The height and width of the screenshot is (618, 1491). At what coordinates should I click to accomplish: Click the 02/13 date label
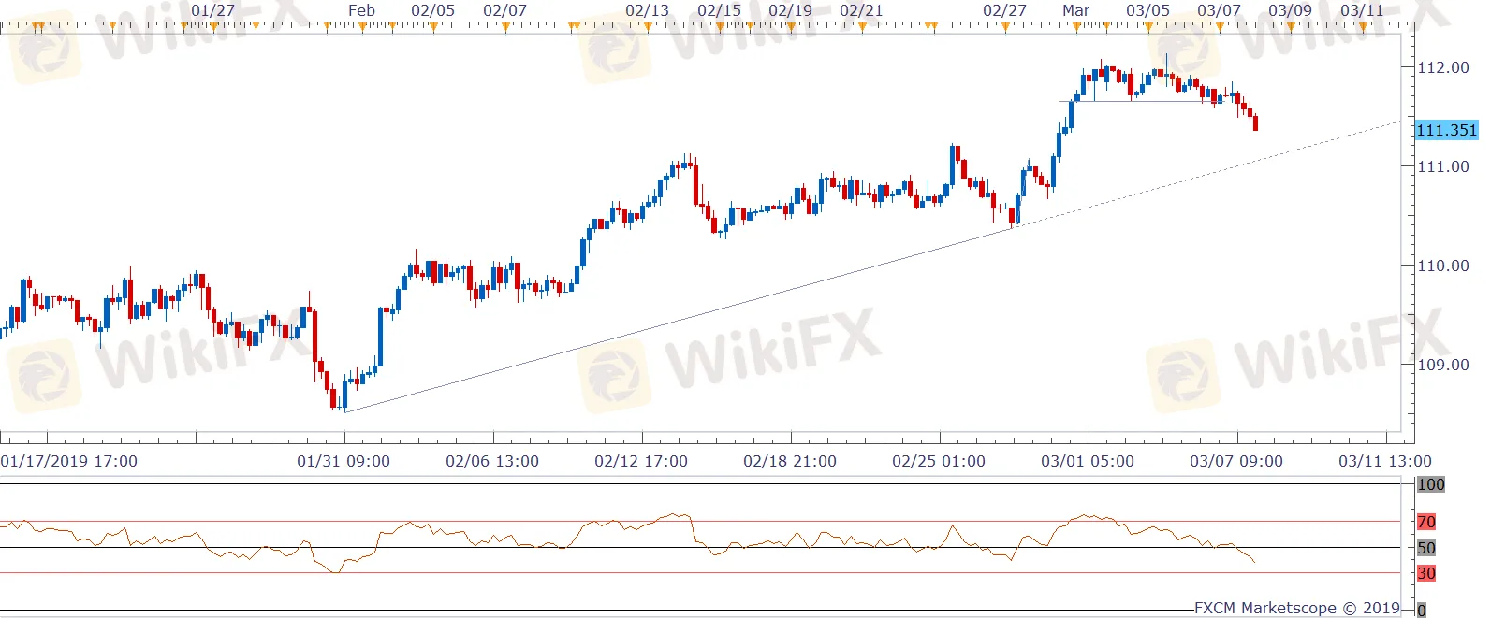point(648,10)
